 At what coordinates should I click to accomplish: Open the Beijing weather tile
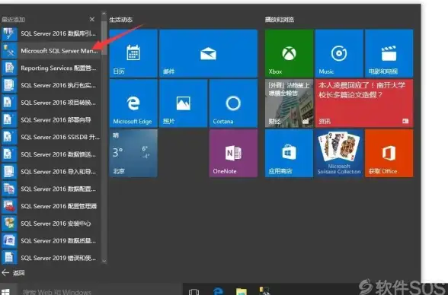pos(133,153)
